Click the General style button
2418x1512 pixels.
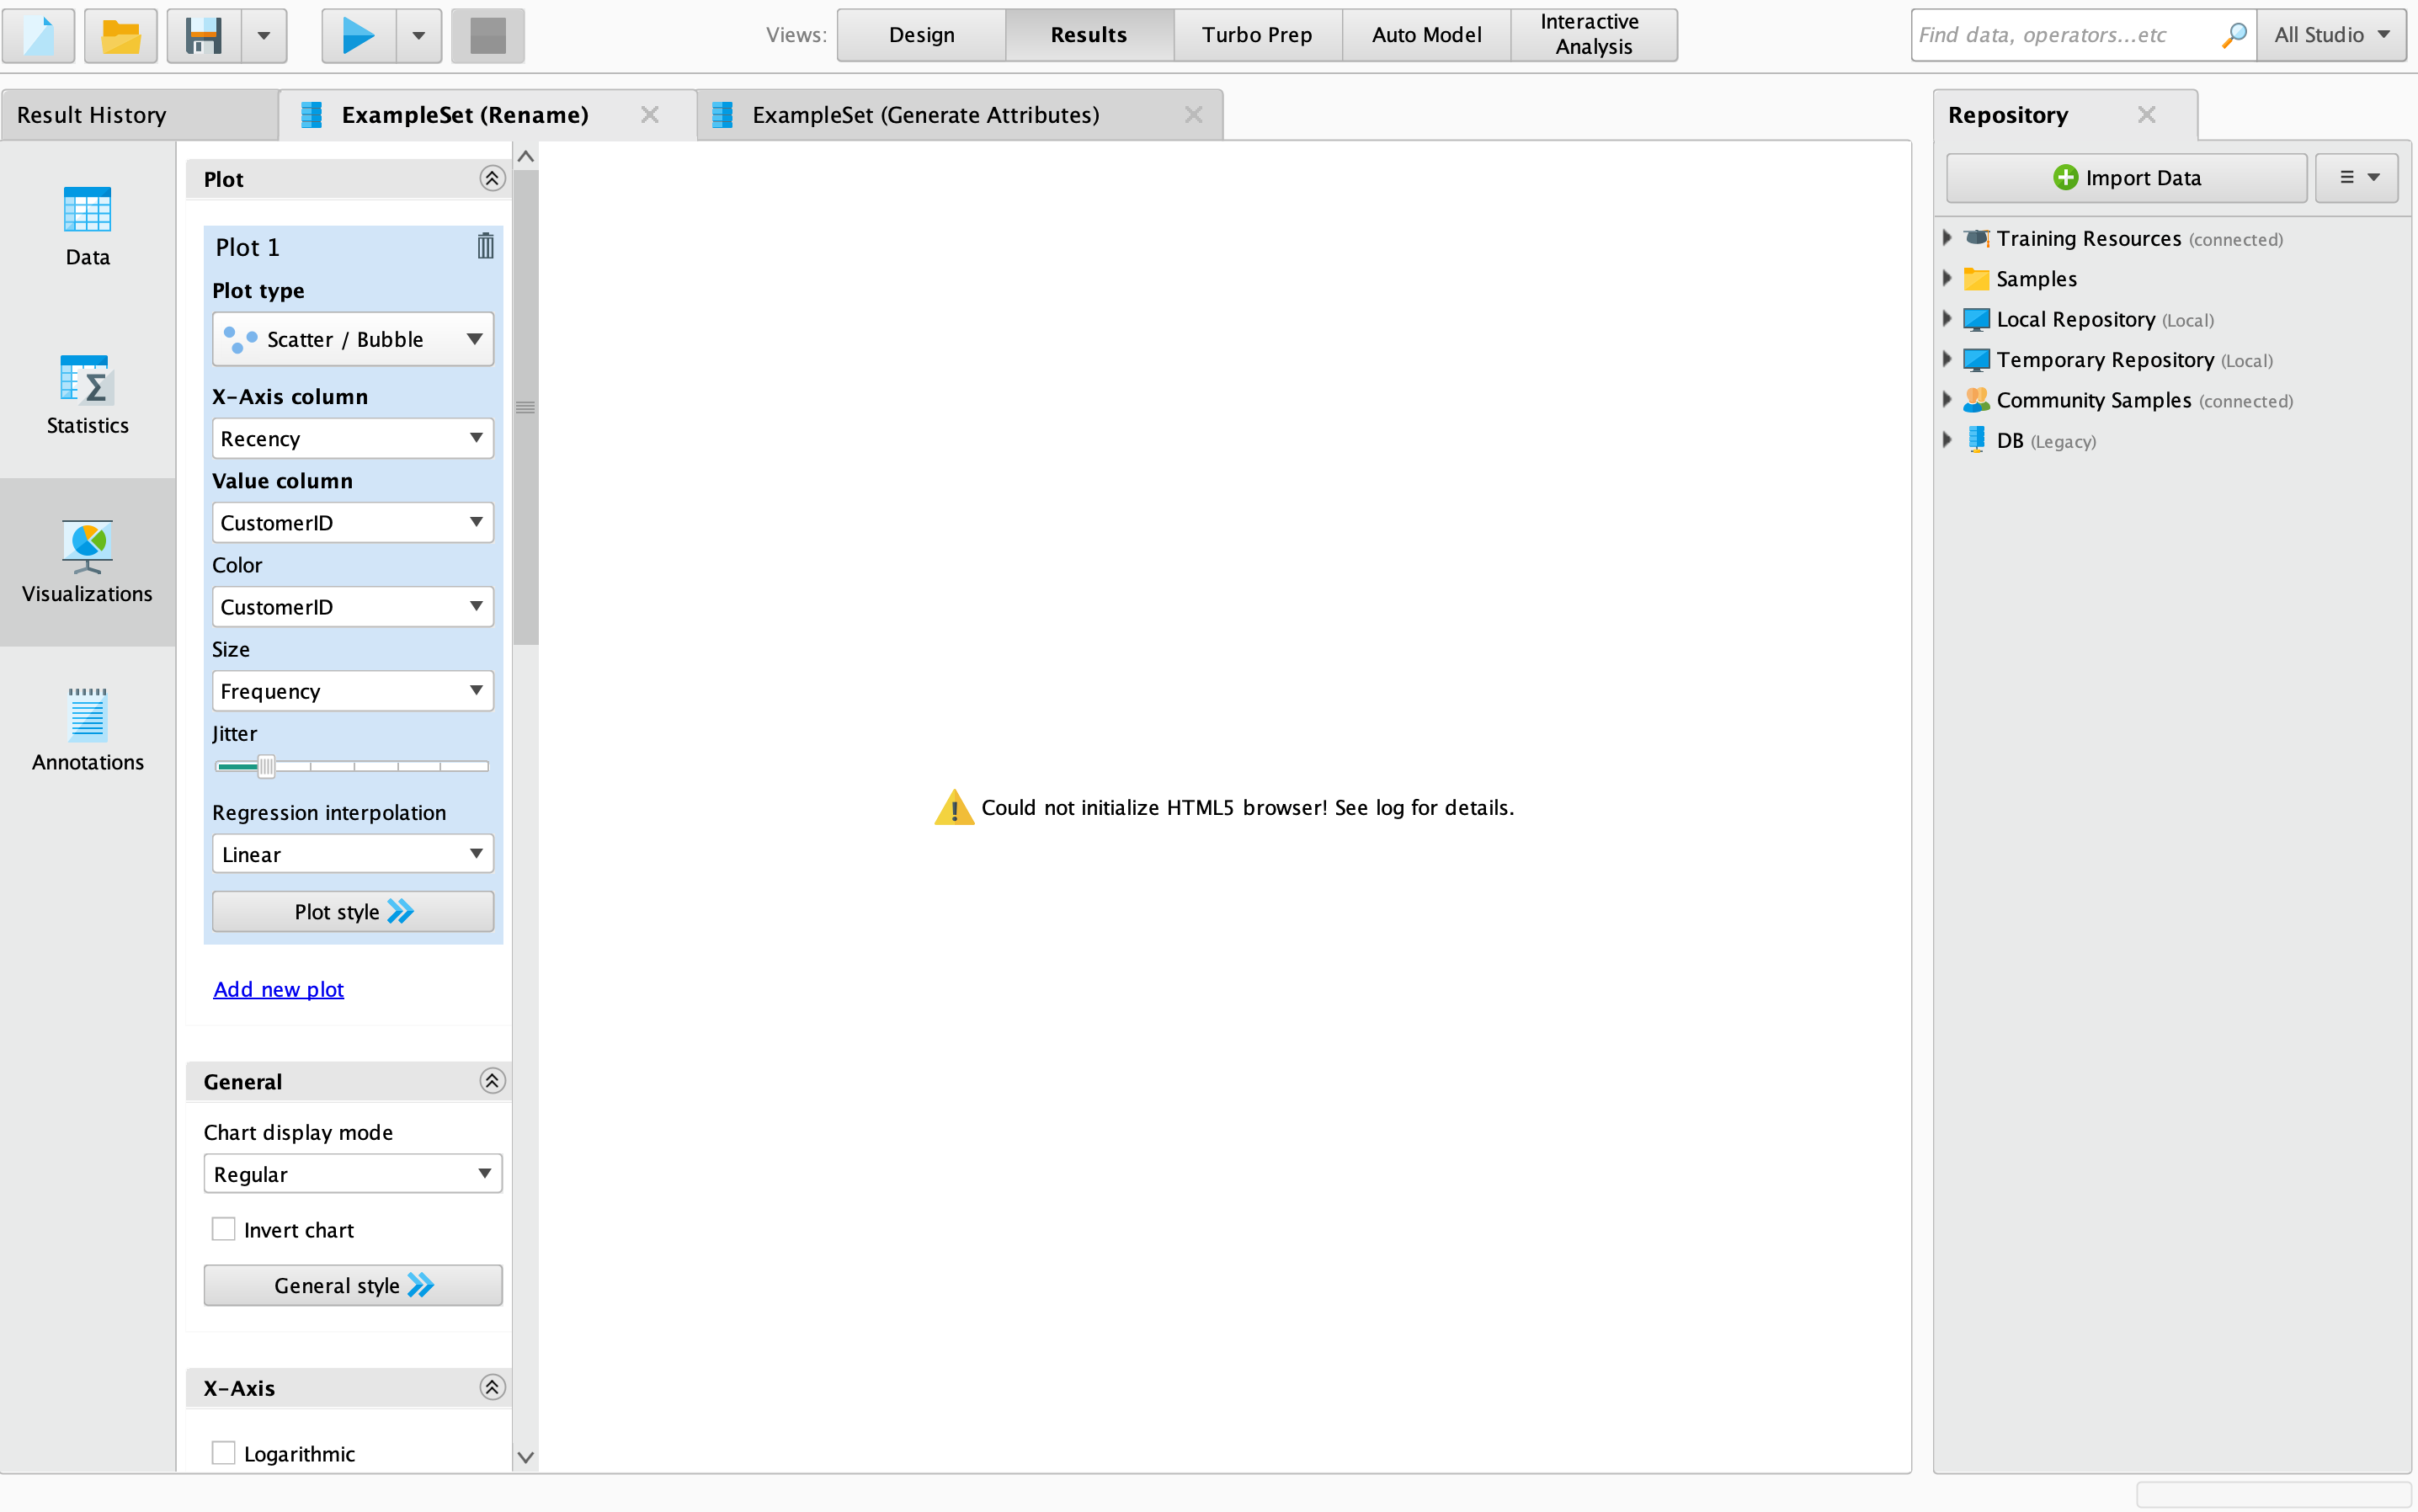pos(353,1285)
